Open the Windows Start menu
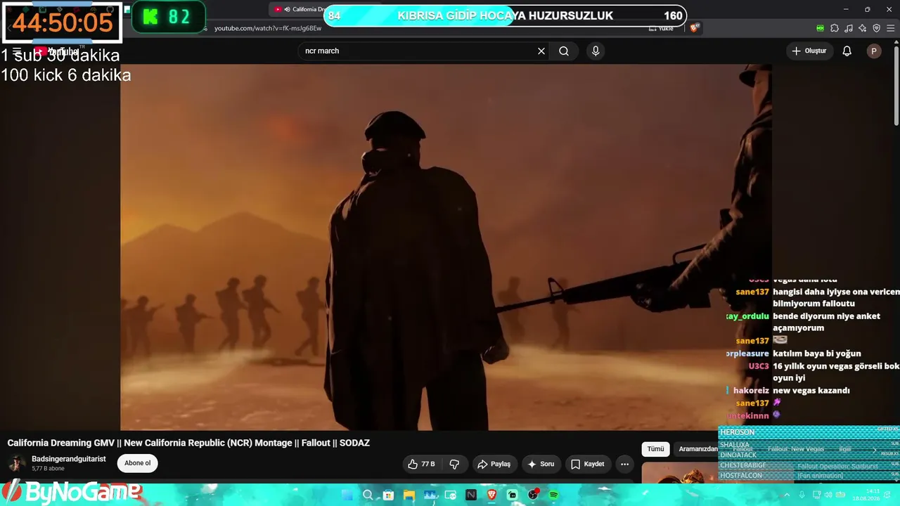Screen dimensions: 900x506 [x=347, y=495]
